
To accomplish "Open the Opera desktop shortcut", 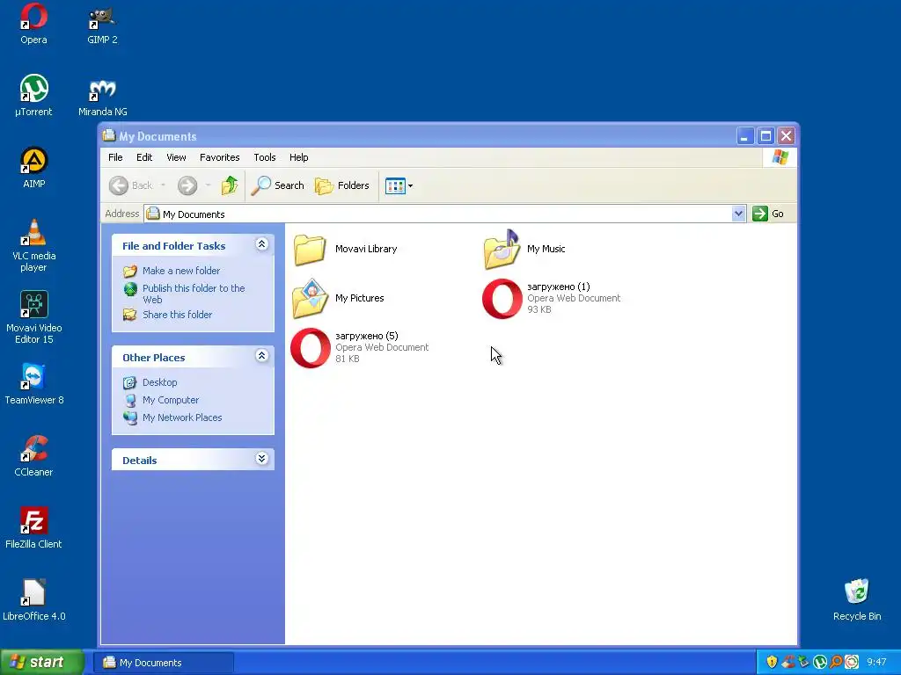I will [x=33, y=24].
